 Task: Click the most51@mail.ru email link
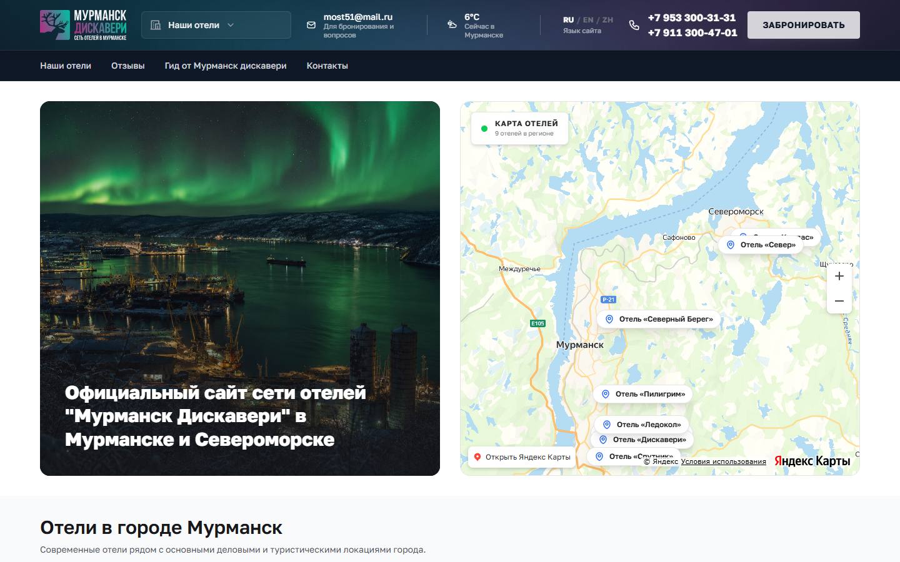[358, 17]
